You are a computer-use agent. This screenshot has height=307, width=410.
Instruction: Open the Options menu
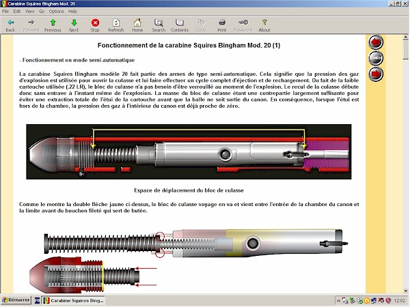click(56, 11)
